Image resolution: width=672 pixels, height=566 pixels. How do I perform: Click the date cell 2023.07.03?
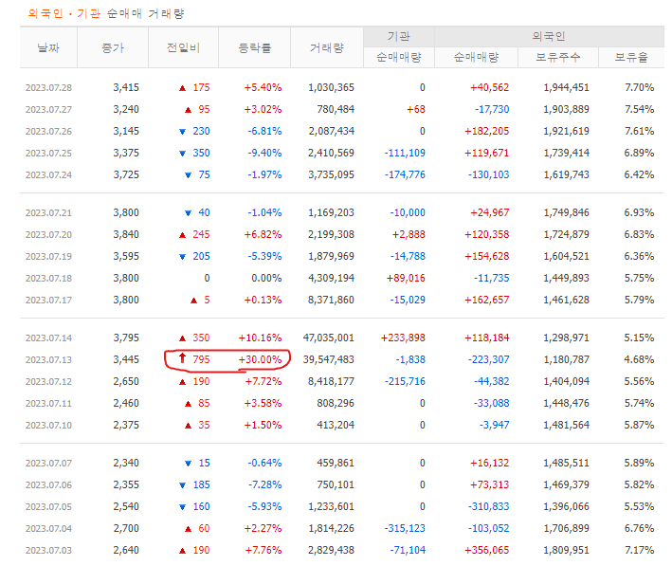click(48, 551)
